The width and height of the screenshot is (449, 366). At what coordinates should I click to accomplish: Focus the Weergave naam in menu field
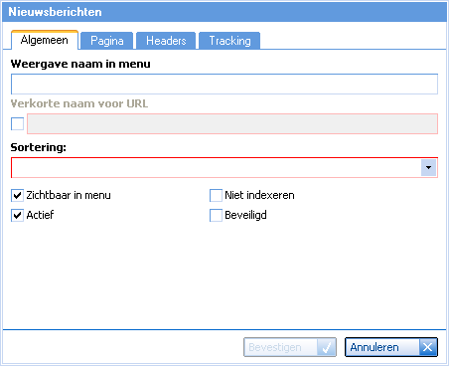tap(224, 84)
